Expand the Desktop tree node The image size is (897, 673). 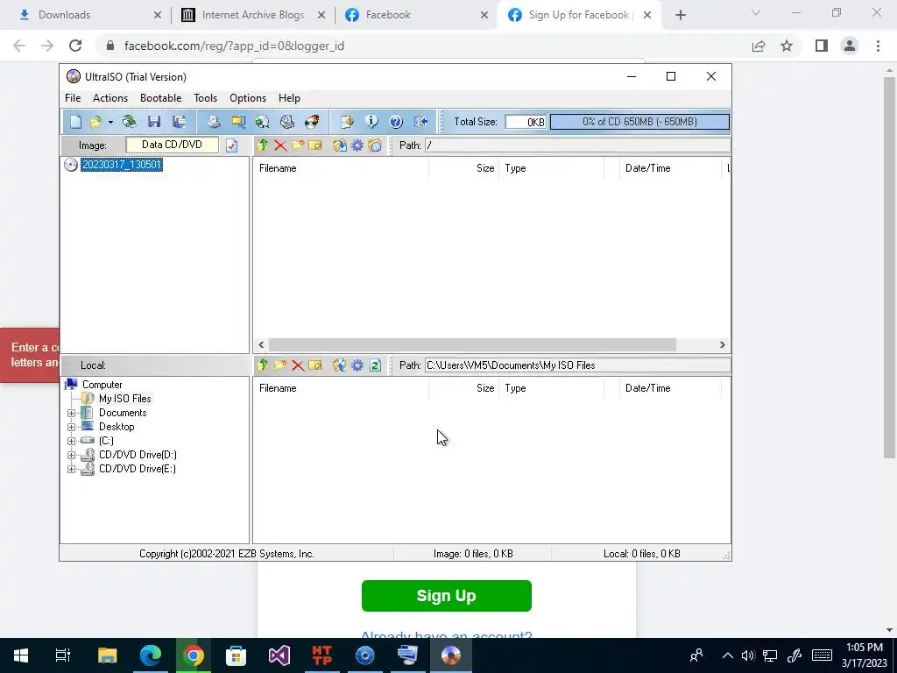pos(72,427)
